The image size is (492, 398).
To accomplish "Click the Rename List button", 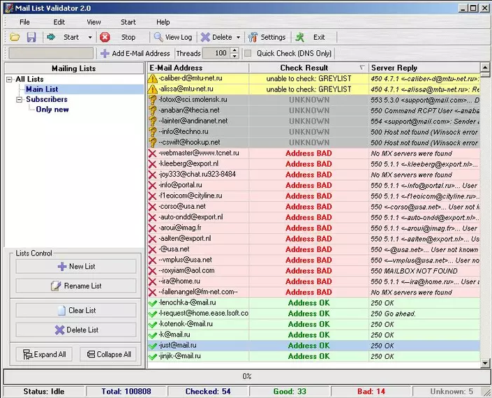I will click(76, 286).
